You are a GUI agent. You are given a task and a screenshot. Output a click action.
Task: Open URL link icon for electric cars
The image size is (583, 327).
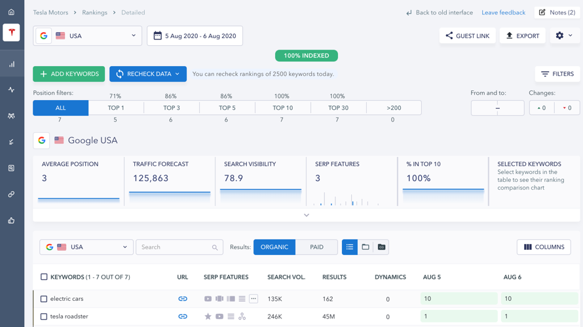(183, 299)
